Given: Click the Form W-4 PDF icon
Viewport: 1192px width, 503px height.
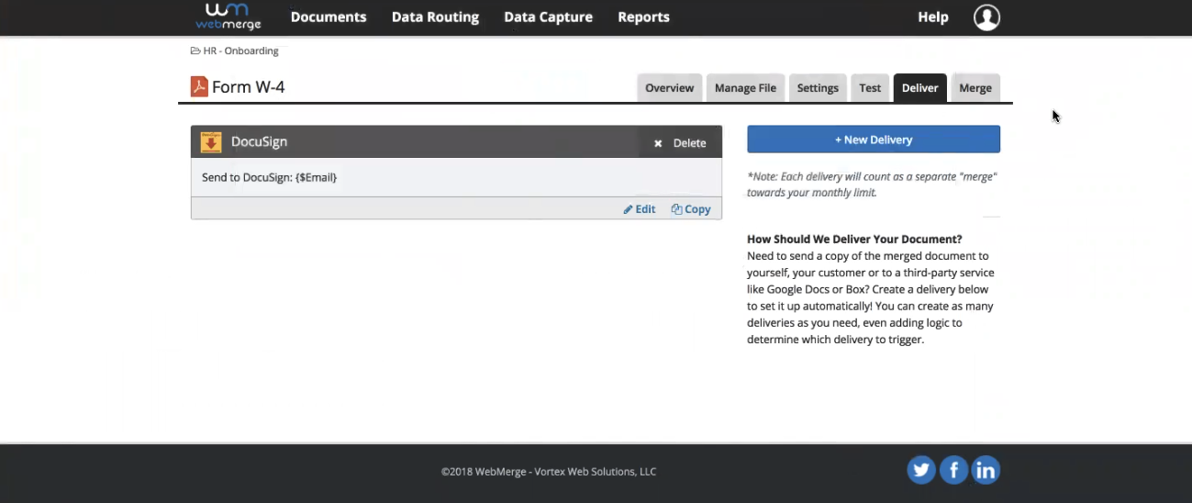Looking at the screenshot, I should click(199, 87).
